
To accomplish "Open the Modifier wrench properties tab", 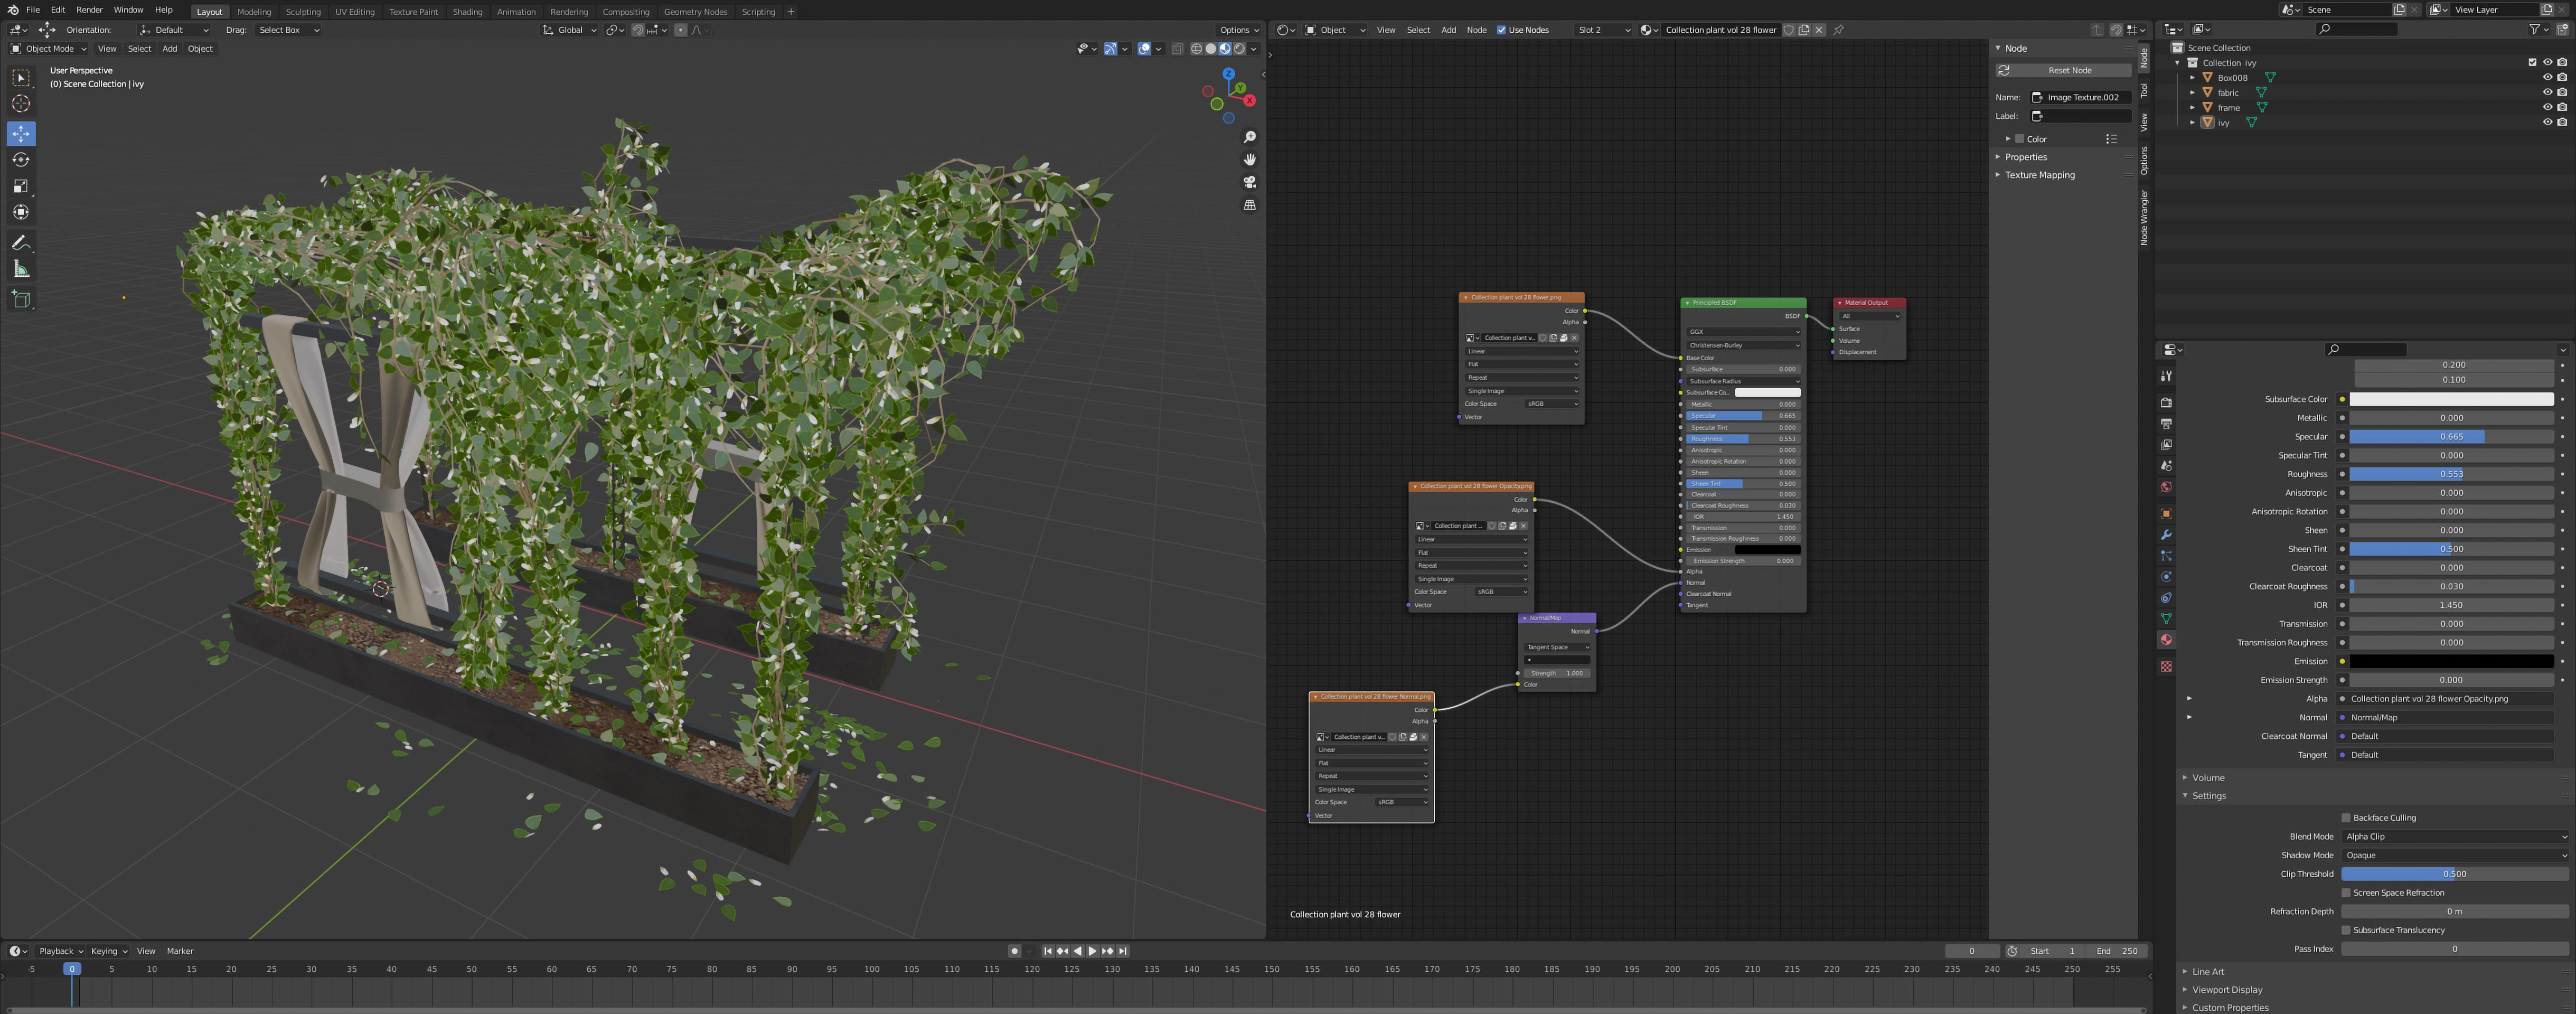I will pyautogui.click(x=2166, y=535).
